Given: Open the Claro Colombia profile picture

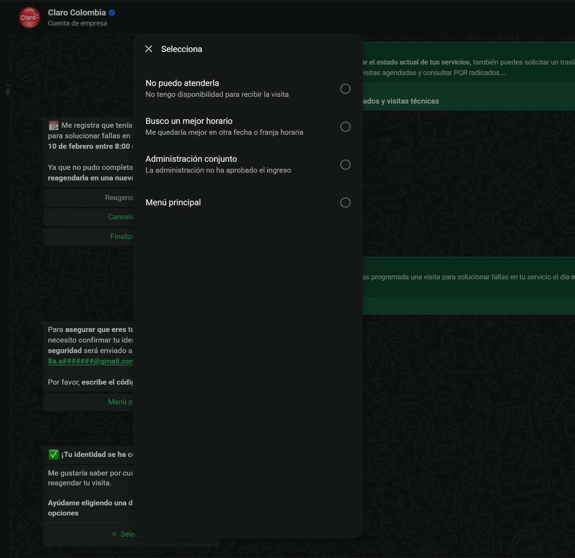Looking at the screenshot, I should pyautogui.click(x=29, y=18).
